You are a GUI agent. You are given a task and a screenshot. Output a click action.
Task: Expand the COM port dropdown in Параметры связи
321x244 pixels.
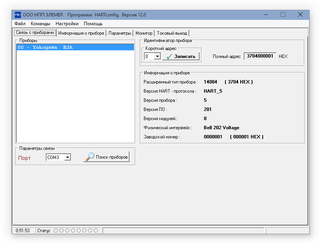(68, 157)
